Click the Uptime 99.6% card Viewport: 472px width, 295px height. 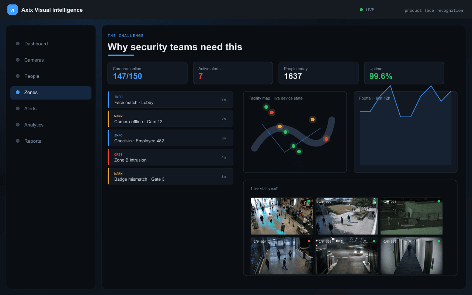(x=404, y=73)
